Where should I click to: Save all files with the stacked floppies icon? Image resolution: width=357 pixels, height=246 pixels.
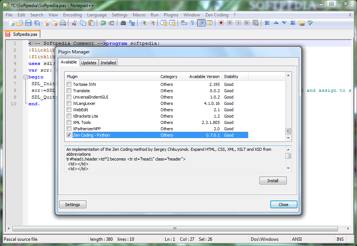tap(37, 23)
